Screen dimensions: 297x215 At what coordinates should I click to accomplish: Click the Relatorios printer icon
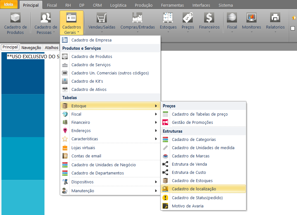pyautogui.click(x=275, y=18)
